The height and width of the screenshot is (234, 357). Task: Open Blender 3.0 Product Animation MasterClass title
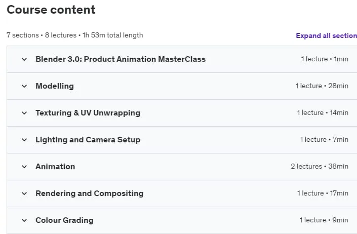(x=121, y=59)
